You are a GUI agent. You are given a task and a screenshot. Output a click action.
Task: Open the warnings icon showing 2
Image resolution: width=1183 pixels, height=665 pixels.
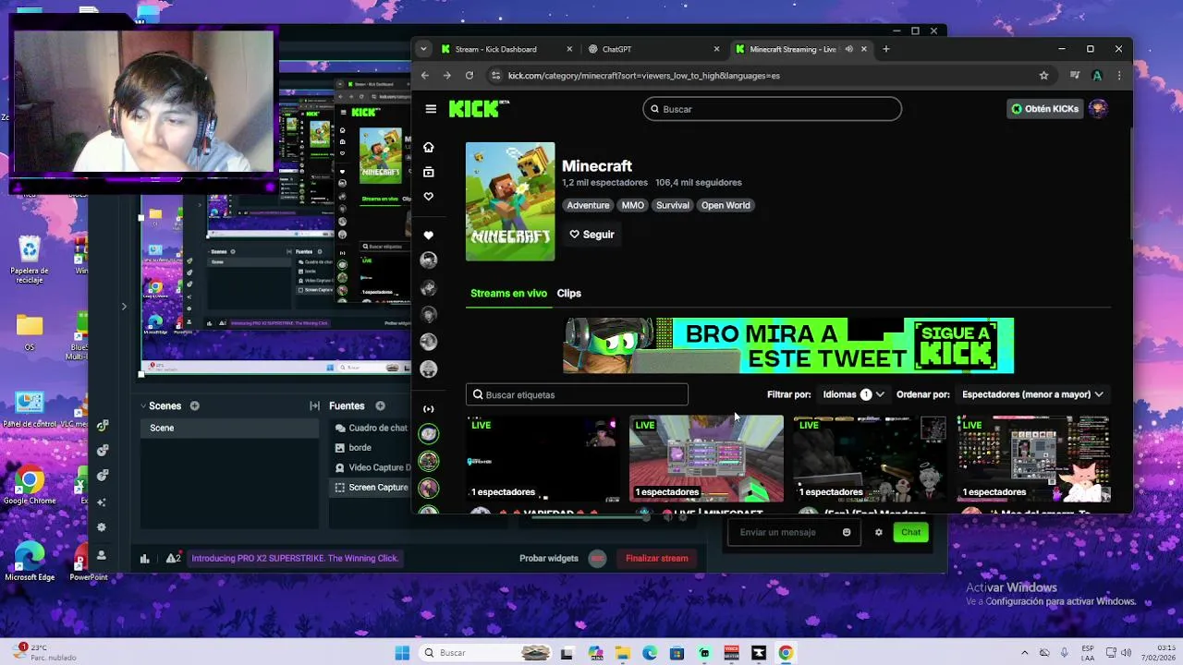pyautogui.click(x=173, y=558)
